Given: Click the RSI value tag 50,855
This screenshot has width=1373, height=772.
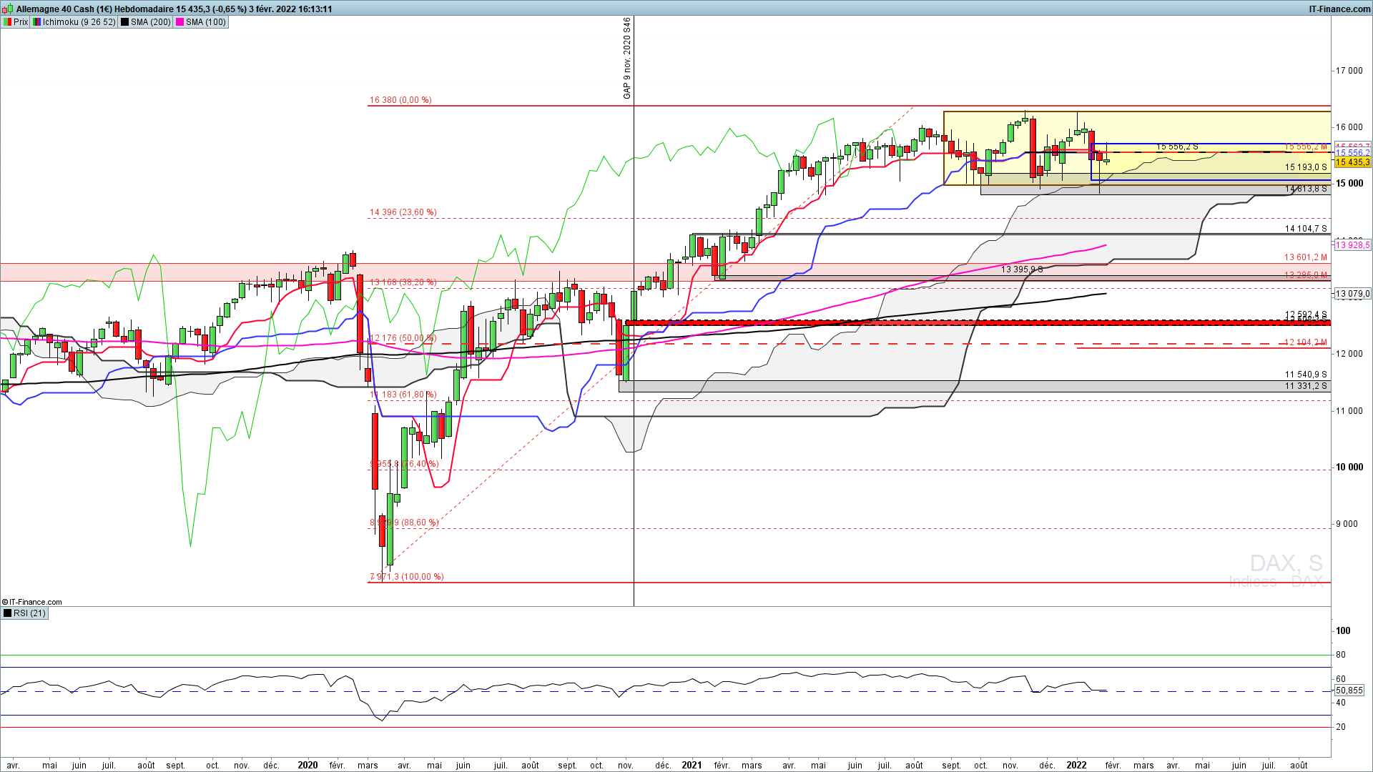Looking at the screenshot, I should tap(1349, 691).
